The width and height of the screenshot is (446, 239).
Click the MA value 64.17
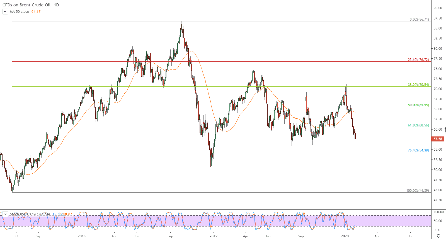click(36, 12)
